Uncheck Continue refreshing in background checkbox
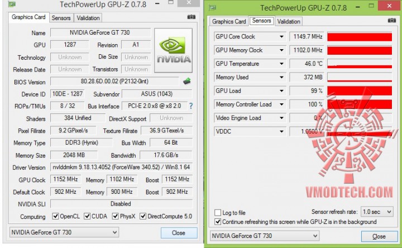The image size is (402, 248). coord(218,222)
